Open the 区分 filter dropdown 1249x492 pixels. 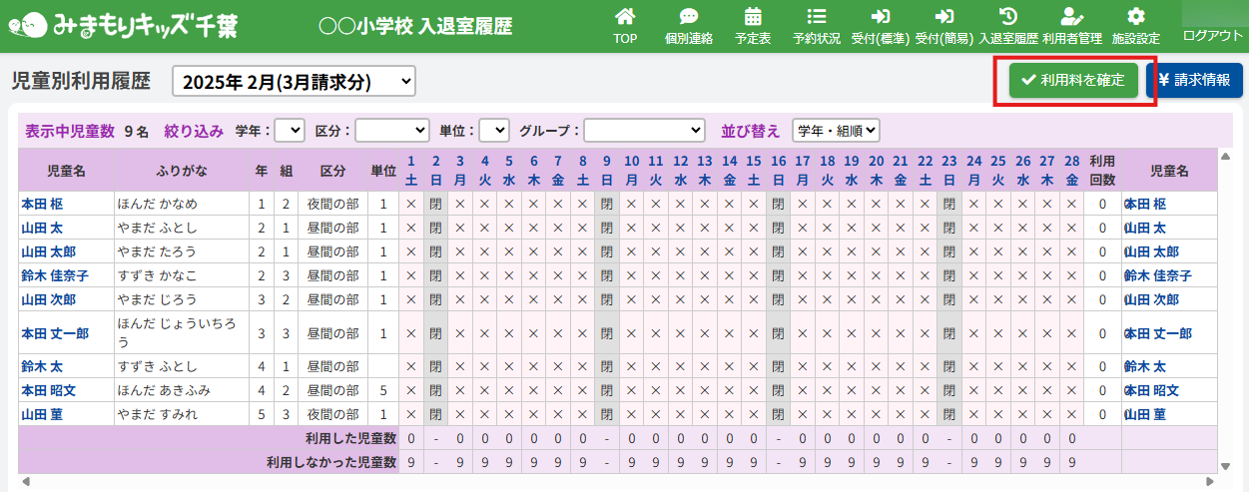[392, 131]
